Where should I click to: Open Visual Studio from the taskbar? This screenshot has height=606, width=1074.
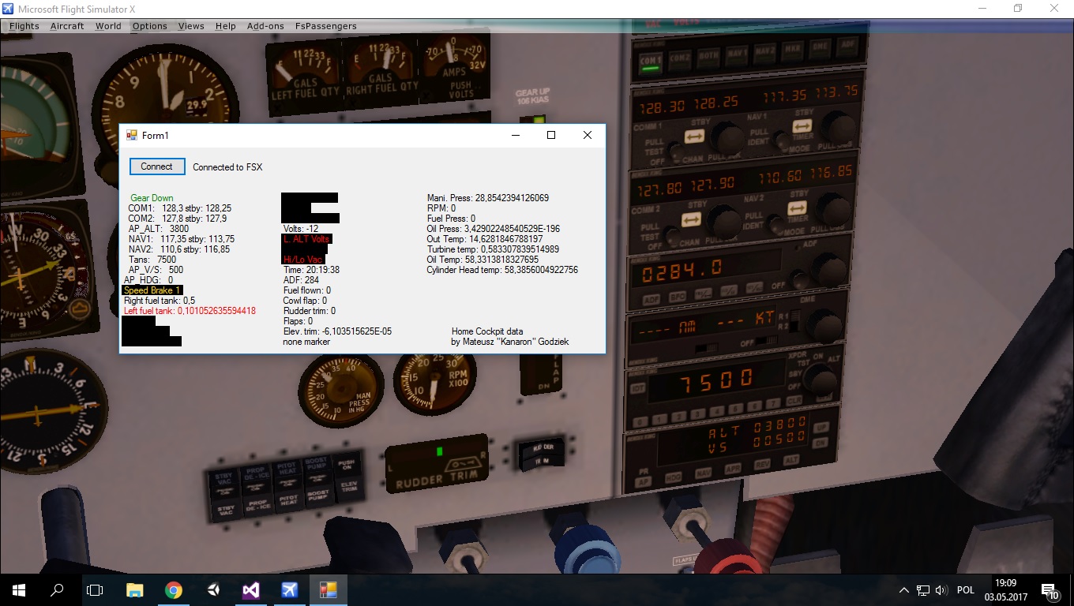pyautogui.click(x=251, y=589)
